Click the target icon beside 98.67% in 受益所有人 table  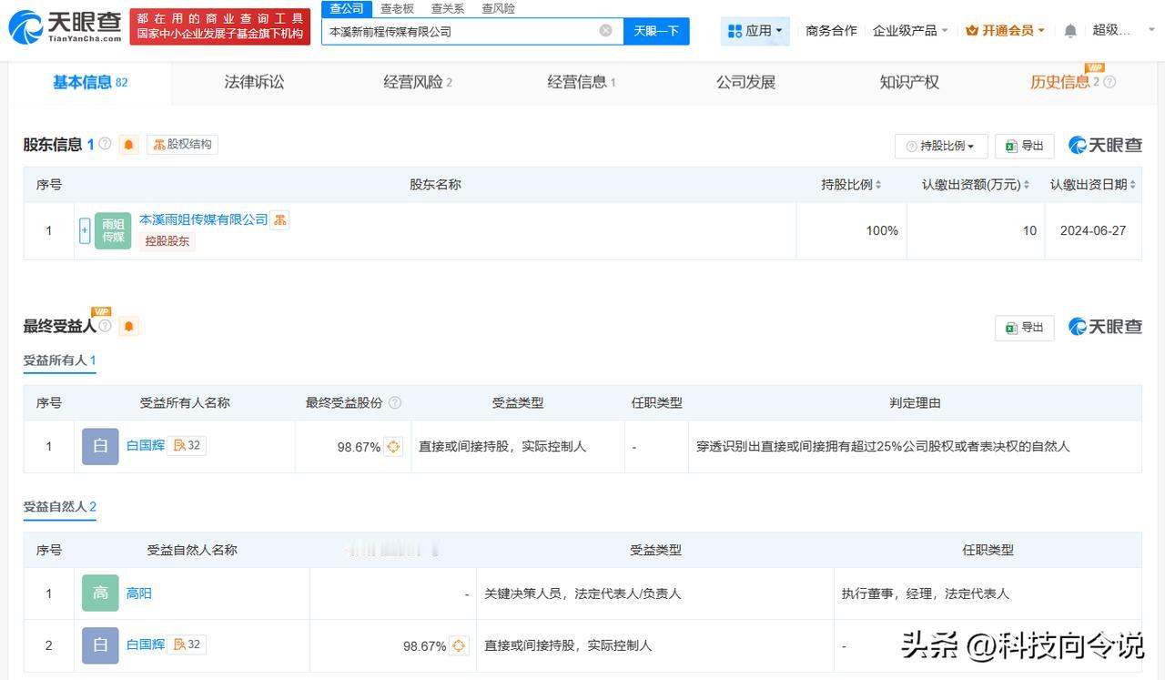pyautogui.click(x=393, y=447)
